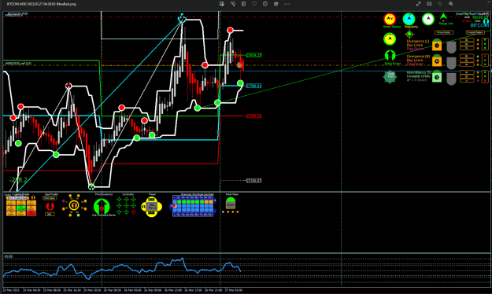
Task: Click the Price Action button
Action: [444, 32]
